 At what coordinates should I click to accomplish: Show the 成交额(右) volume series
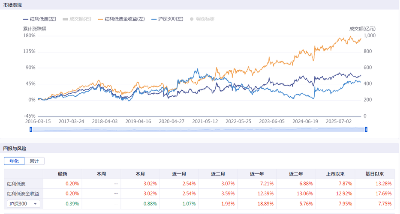(77, 19)
